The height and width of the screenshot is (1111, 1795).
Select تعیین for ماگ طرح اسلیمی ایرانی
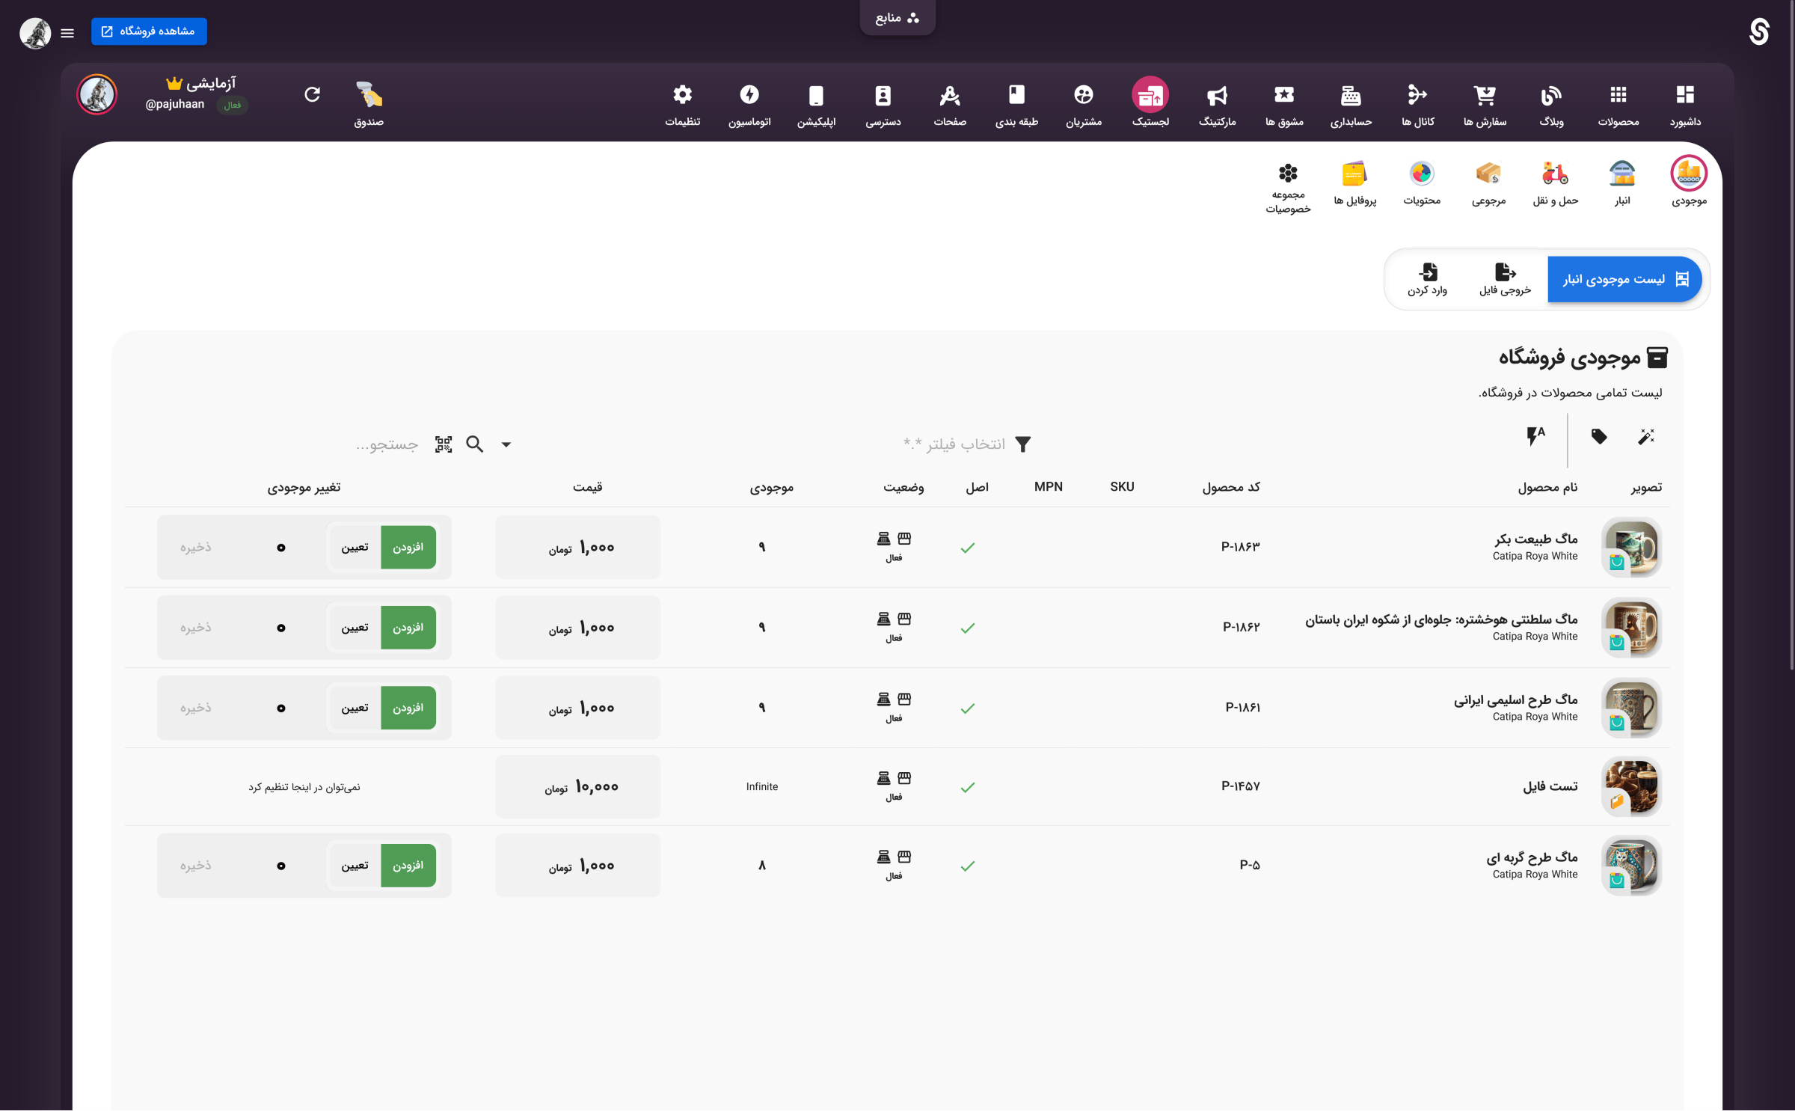click(355, 708)
